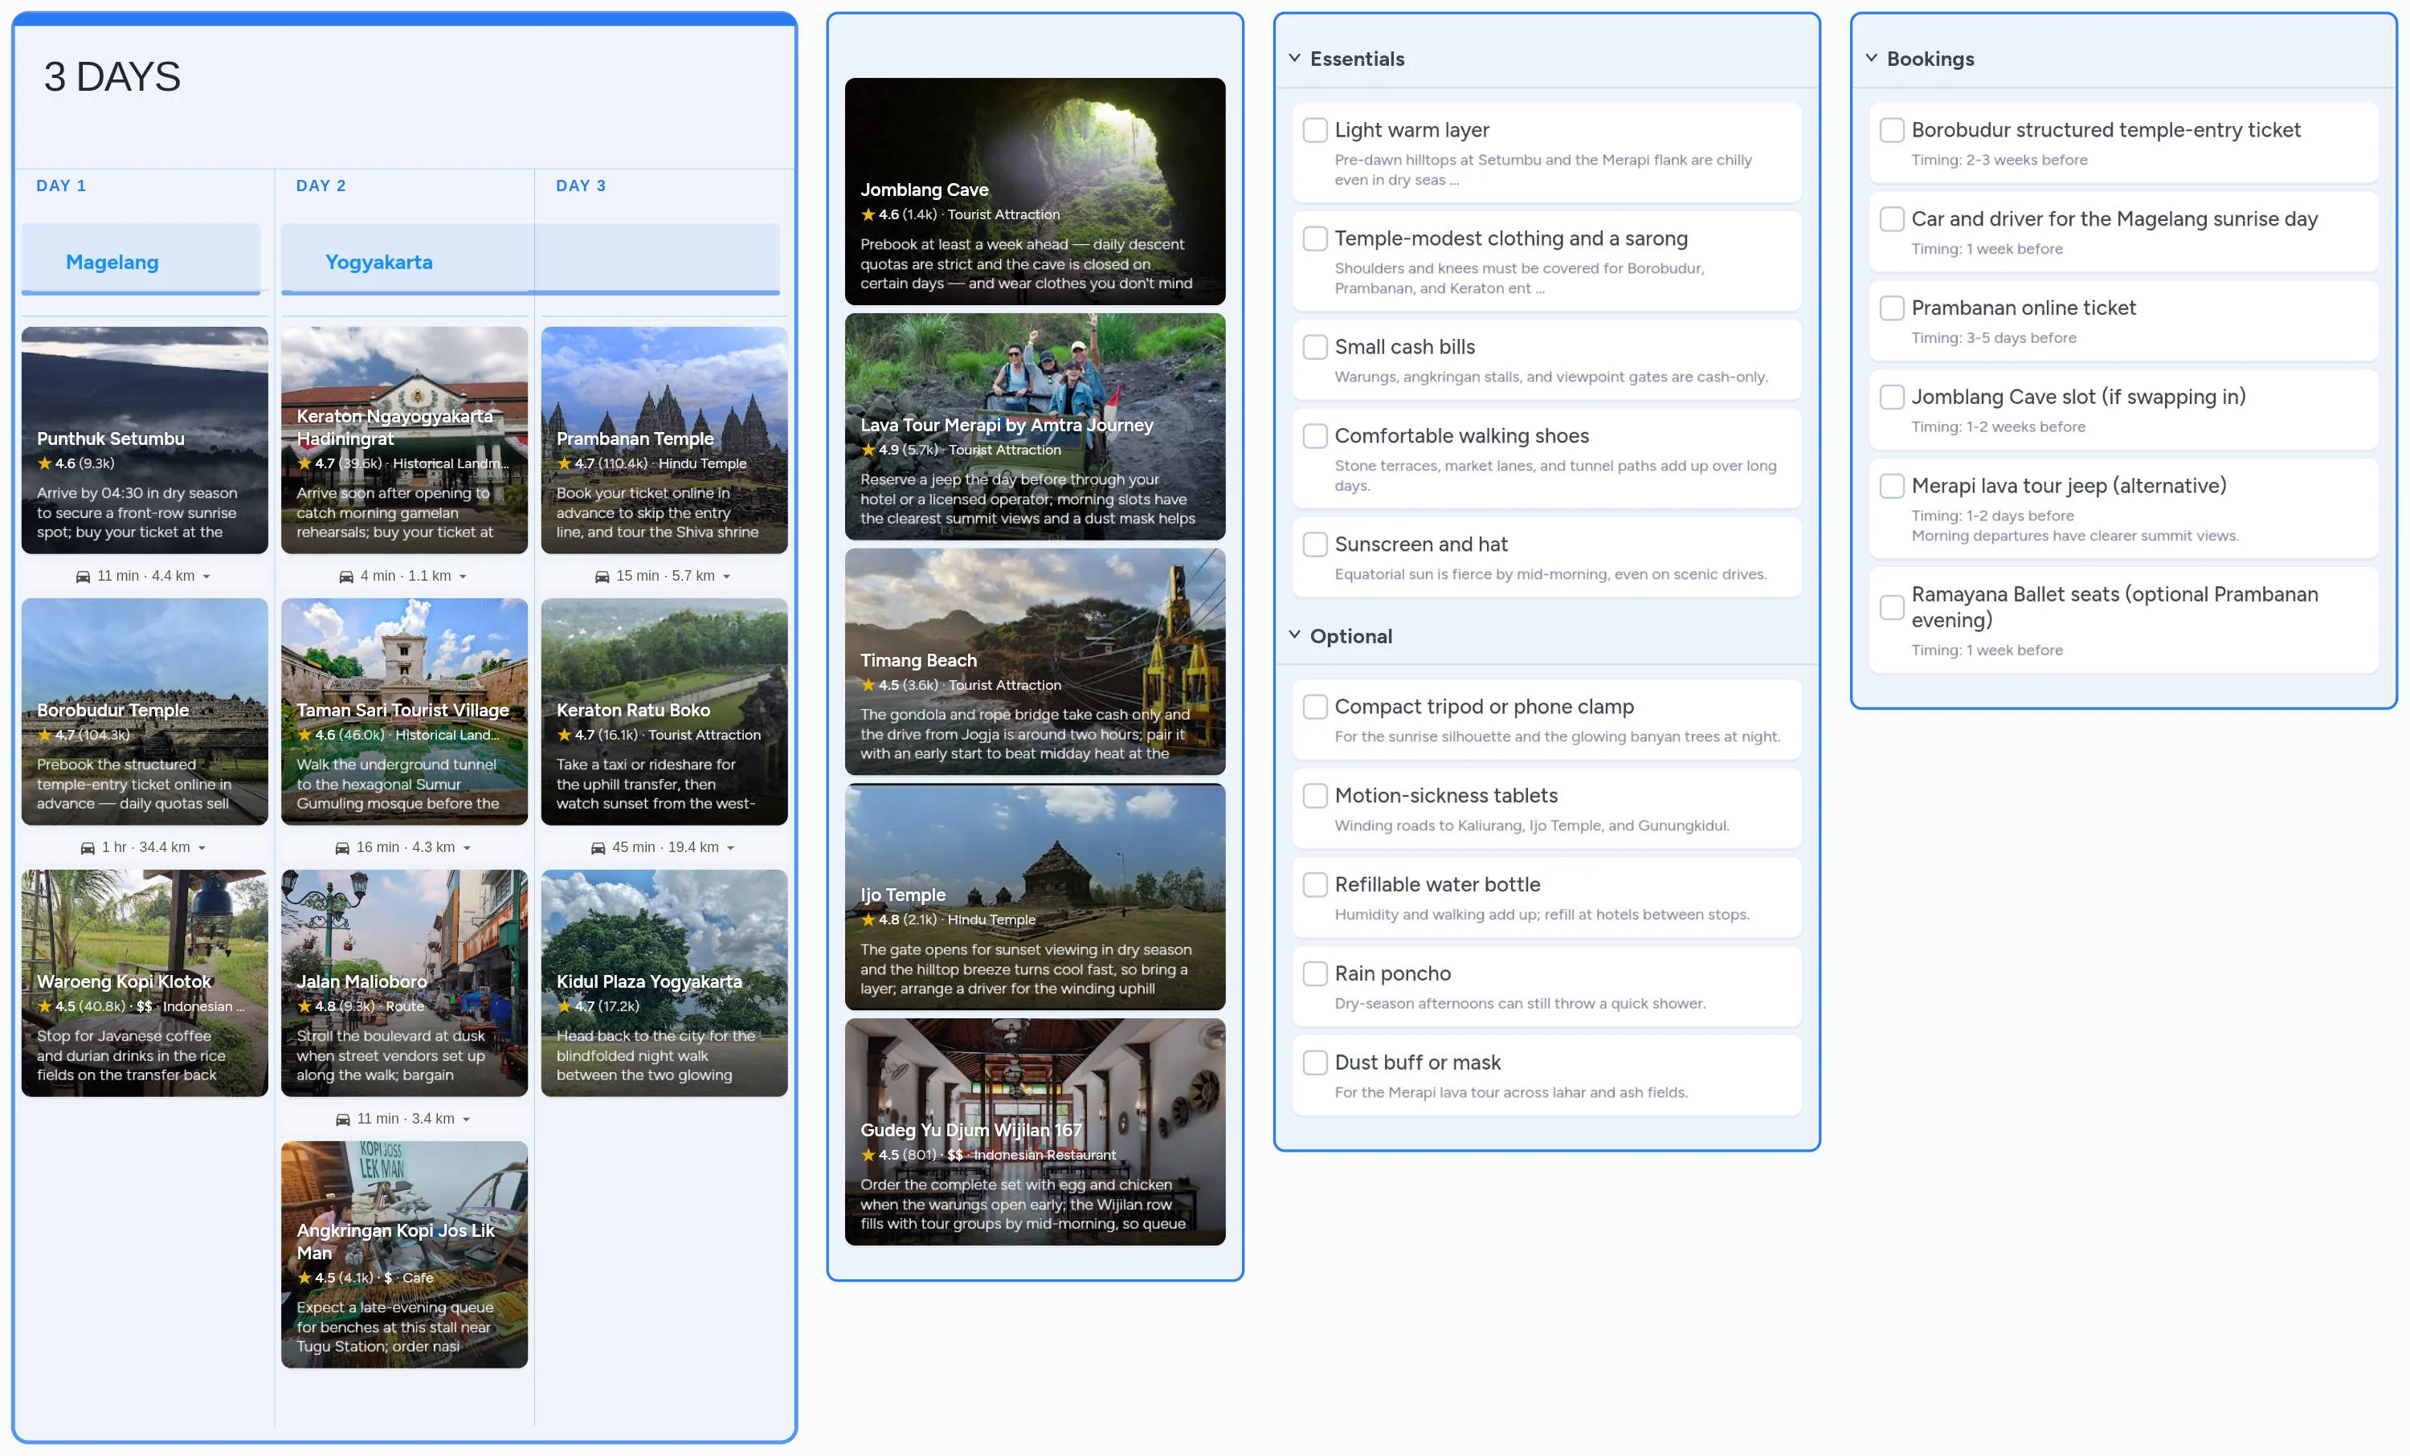
Task: Open the Jalan Malioboro card
Action: tap(404, 983)
